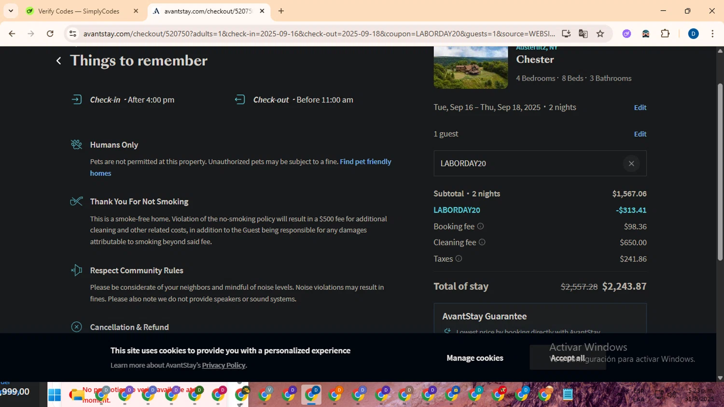Viewport: 724px width, 407px height.
Task: Click the install app icon in address bar
Action: [x=566, y=34]
